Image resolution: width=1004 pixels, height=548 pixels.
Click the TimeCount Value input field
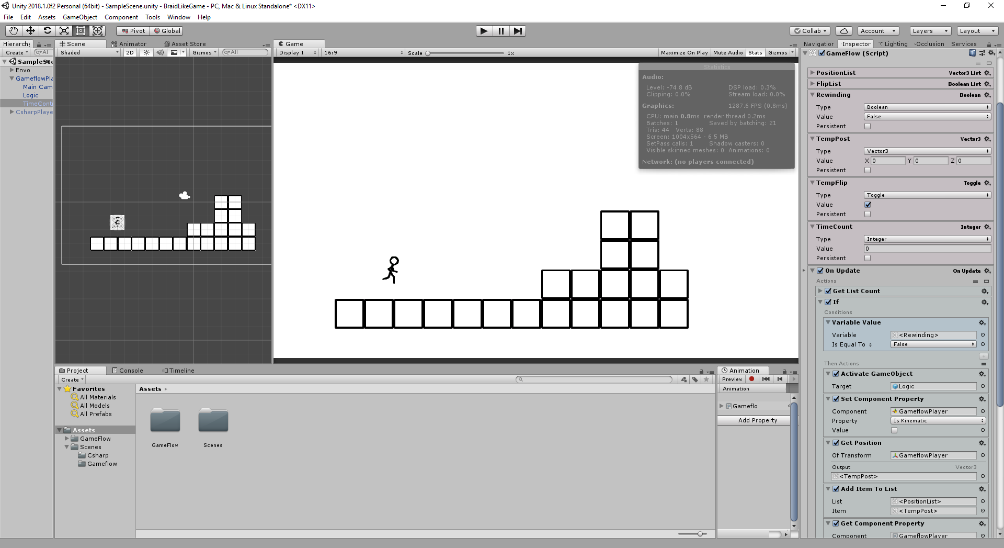[927, 249]
